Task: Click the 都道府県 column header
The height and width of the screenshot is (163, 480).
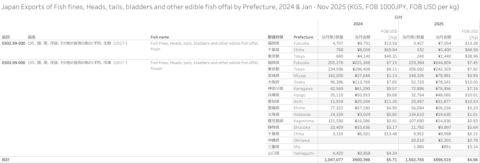Action: [275, 37]
